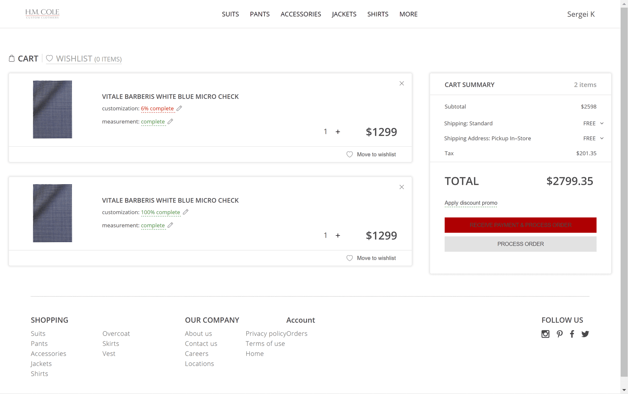Remove first cart item with X
The image size is (628, 394).
point(401,84)
